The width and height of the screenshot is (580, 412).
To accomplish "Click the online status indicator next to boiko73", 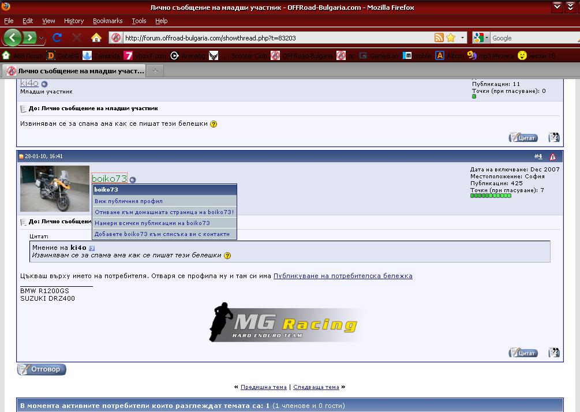I will (132, 180).
